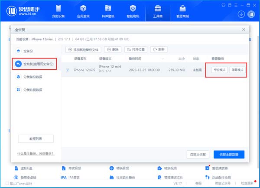Click the backup time 2023-12-25 10:00:30
This screenshot has width=260, height=188.
(144, 70)
